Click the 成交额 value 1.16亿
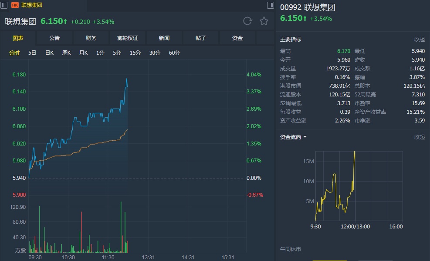 (417, 68)
